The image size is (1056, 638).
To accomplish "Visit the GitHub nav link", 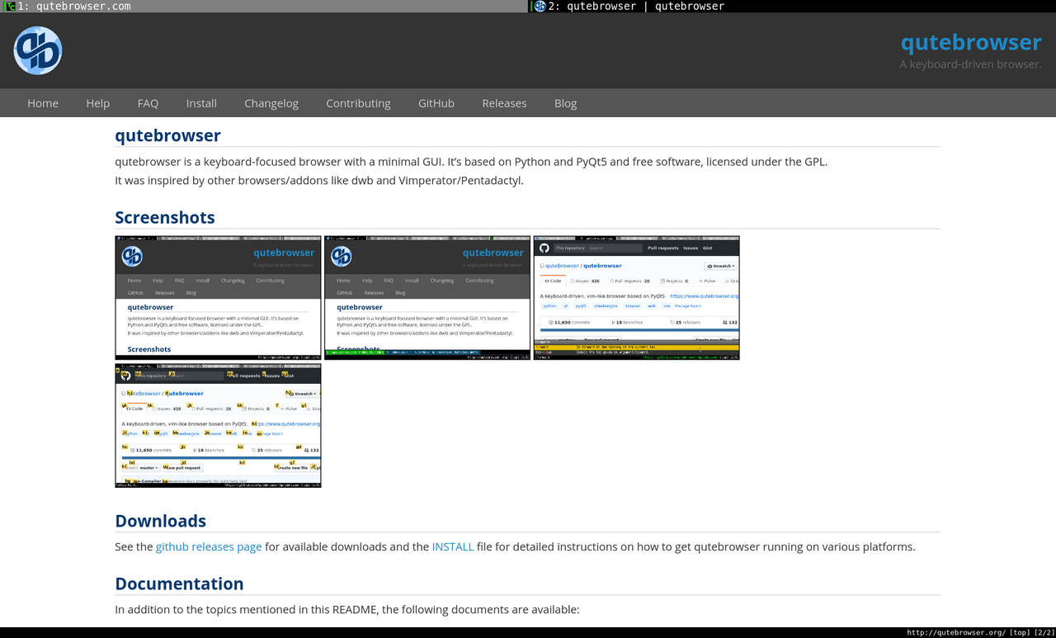I will pyautogui.click(x=436, y=103).
